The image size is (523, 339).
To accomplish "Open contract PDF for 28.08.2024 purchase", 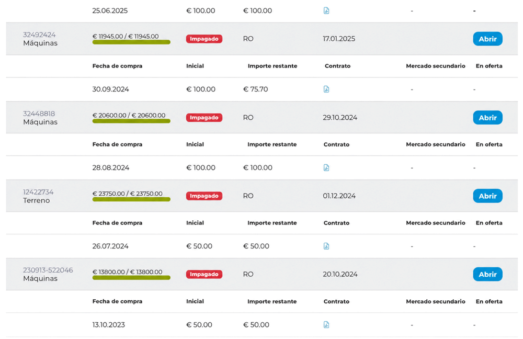I will point(326,167).
